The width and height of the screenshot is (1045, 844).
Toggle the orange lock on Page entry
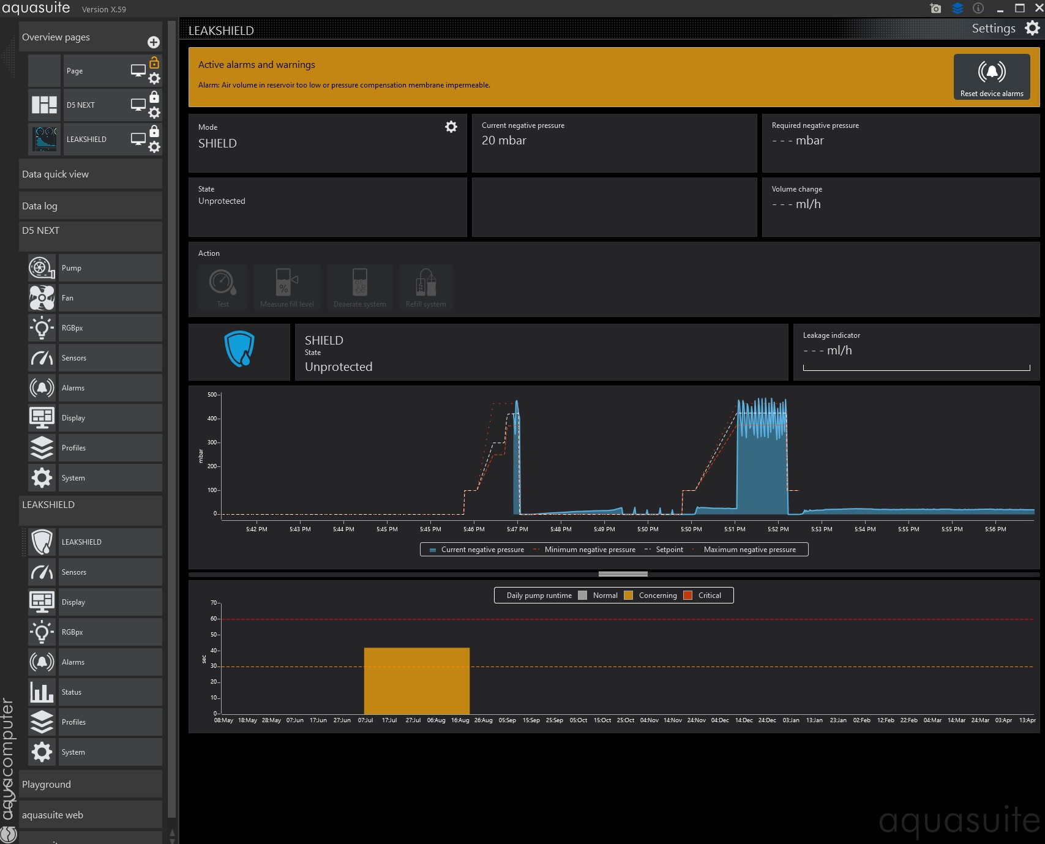[154, 62]
